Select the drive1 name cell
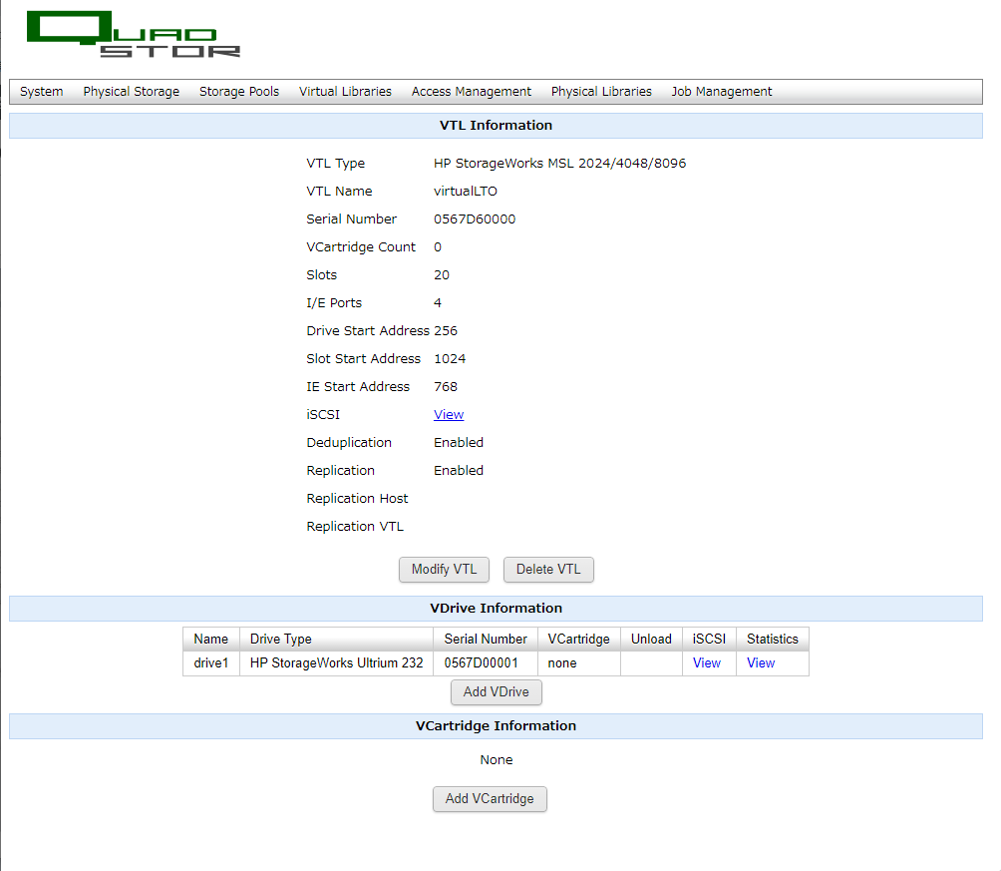1001x871 pixels. (x=211, y=663)
